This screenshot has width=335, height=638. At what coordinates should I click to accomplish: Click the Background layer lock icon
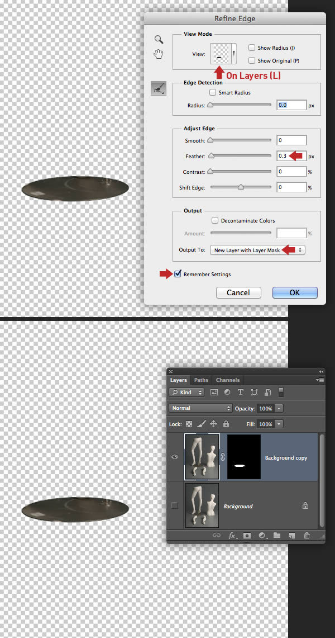(x=305, y=506)
